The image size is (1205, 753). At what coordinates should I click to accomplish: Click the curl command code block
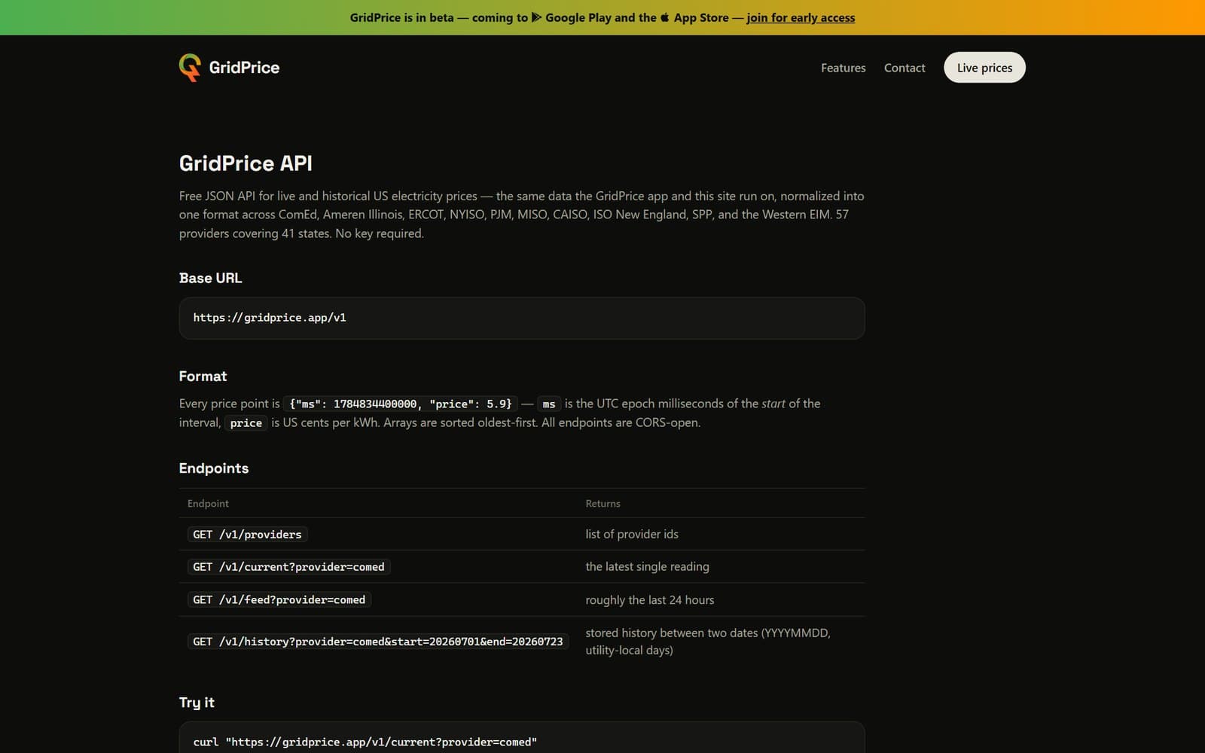click(522, 738)
